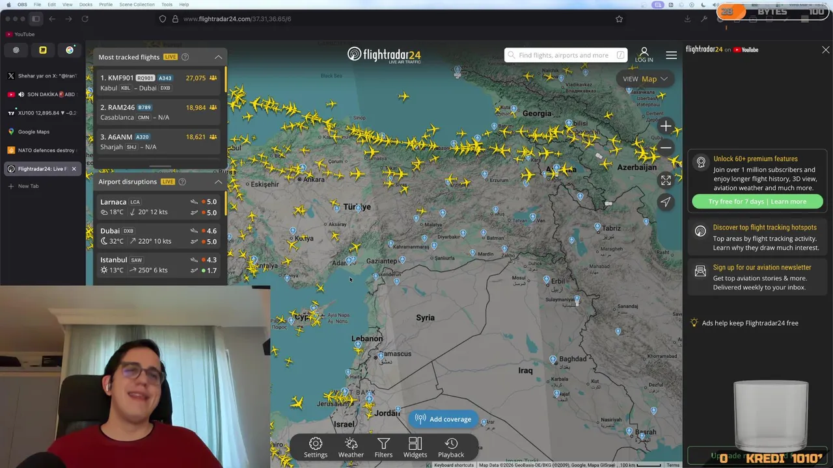This screenshot has width=833, height=468.
Task: Bookmark page with star icon
Action: [x=619, y=19]
